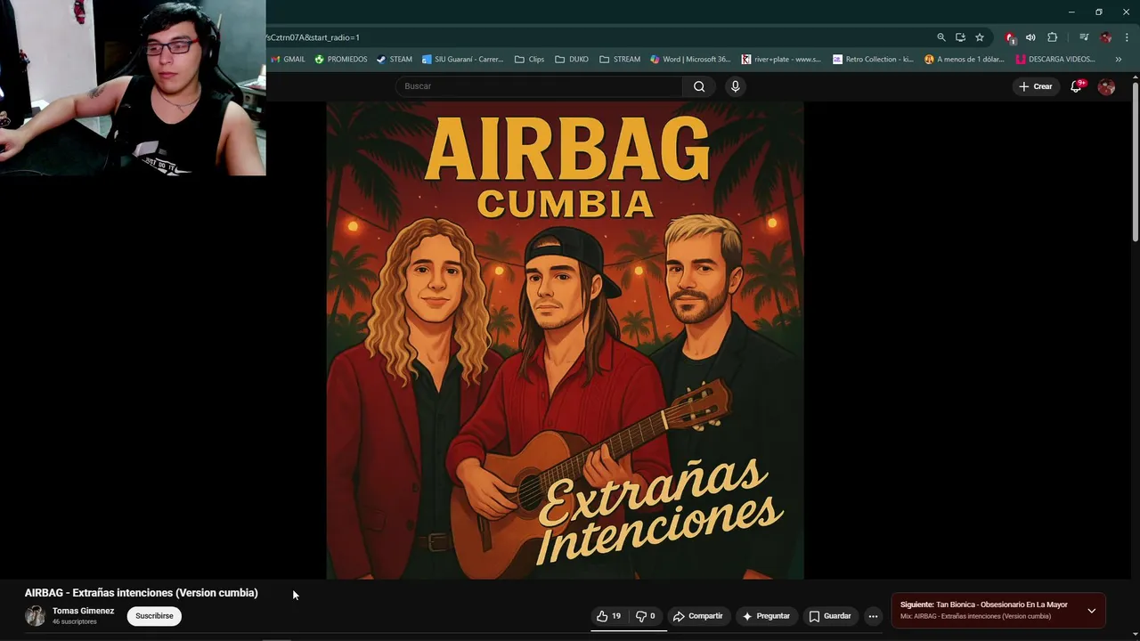
Task: Open Chrome three-dot menu
Action: coord(1127,37)
